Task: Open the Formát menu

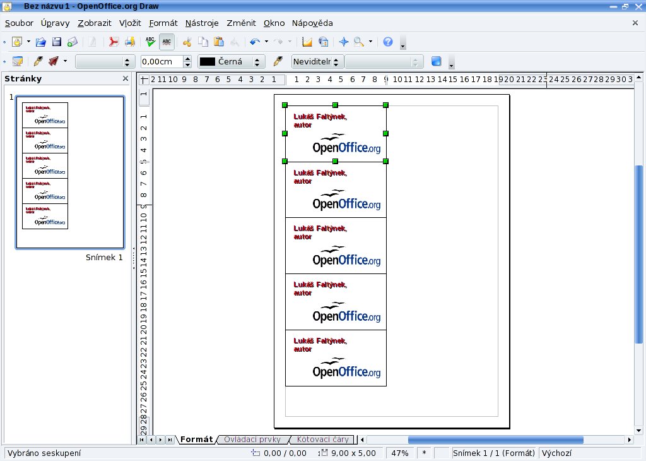Action: coord(163,23)
